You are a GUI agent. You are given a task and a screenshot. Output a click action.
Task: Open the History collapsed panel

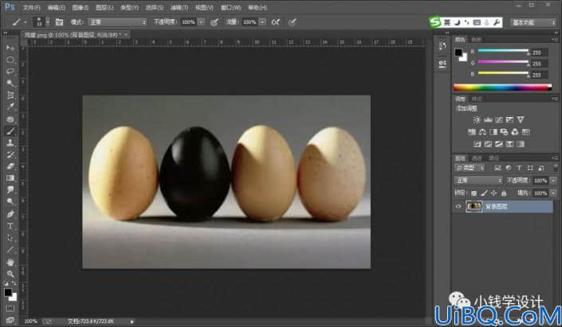pyautogui.click(x=442, y=46)
